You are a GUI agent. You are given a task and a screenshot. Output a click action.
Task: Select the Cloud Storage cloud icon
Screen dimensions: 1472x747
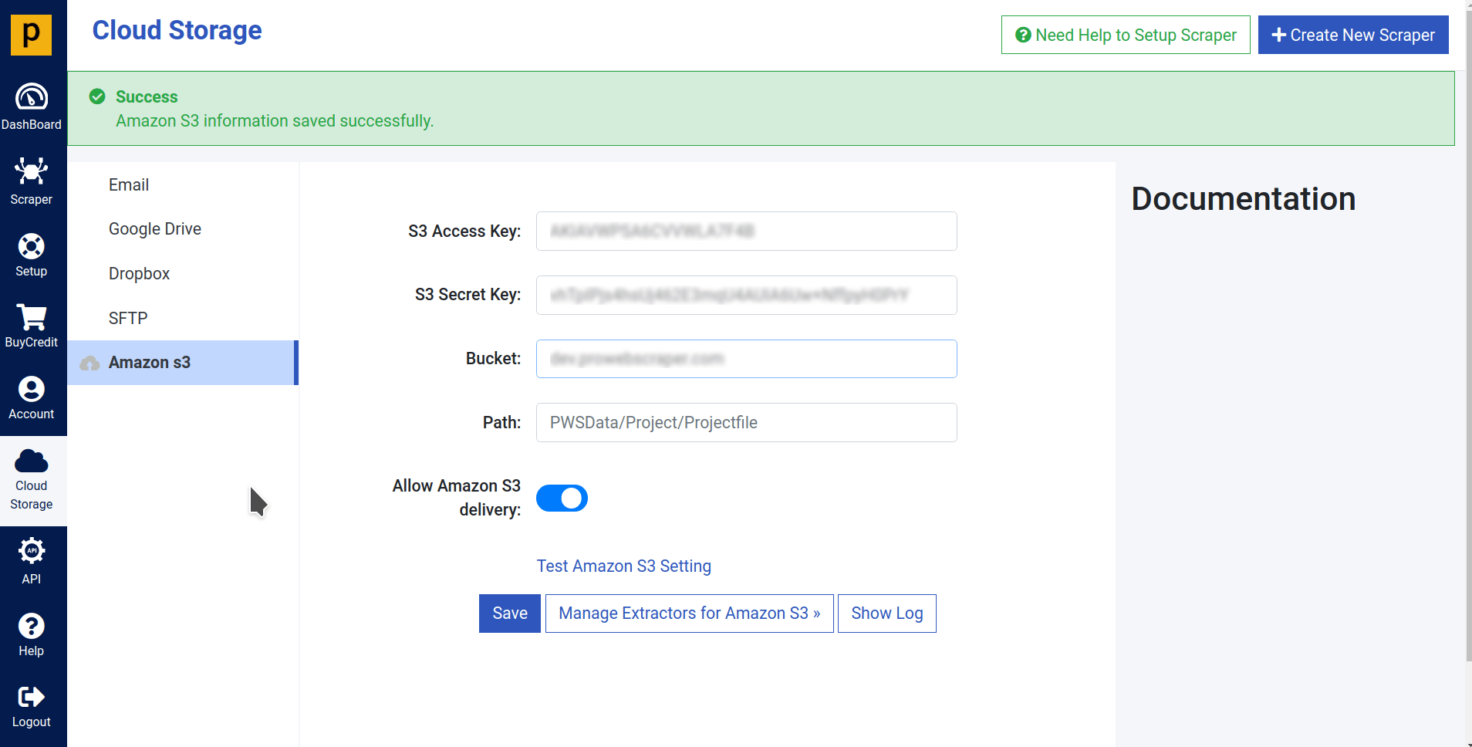(x=32, y=461)
